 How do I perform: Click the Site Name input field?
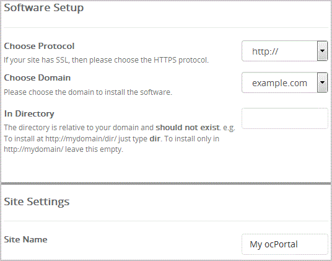(285, 244)
